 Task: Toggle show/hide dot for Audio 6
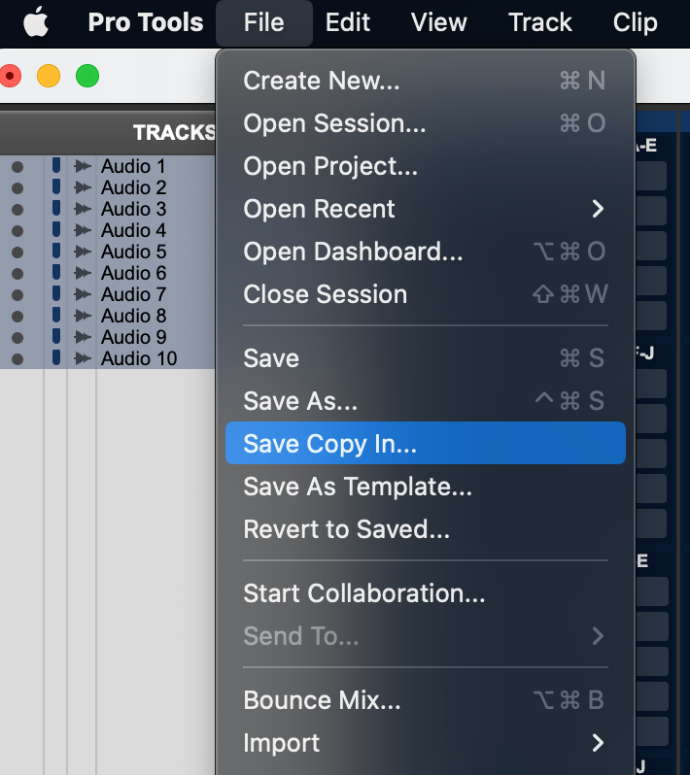pyautogui.click(x=17, y=274)
